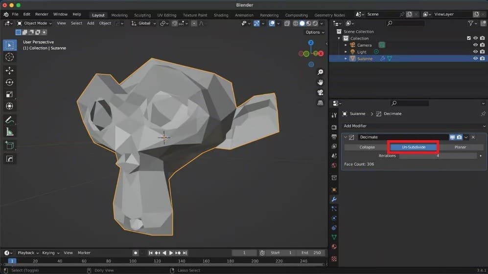This screenshot has height=274, width=488.
Task: Open the Object Mode dropdown
Action: click(x=35, y=23)
